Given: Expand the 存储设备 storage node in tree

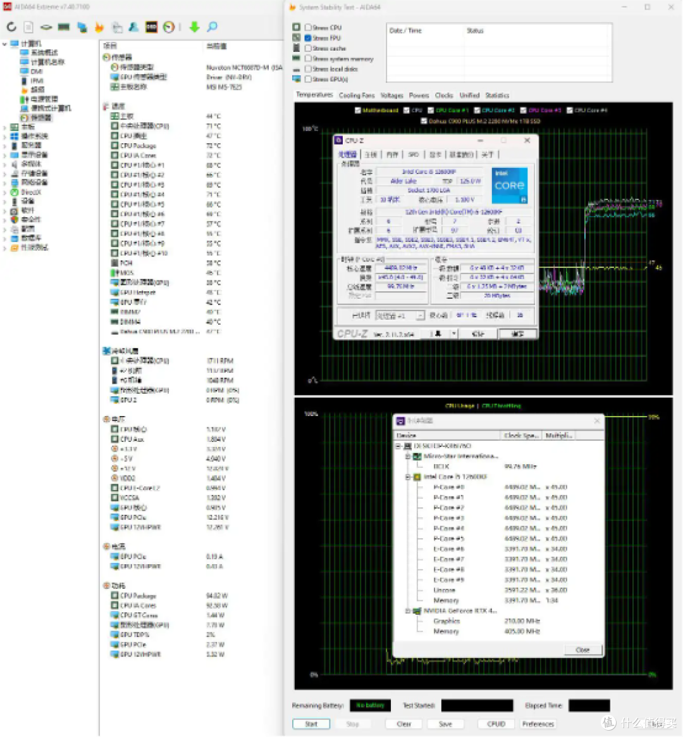Looking at the screenshot, I should point(4,173).
